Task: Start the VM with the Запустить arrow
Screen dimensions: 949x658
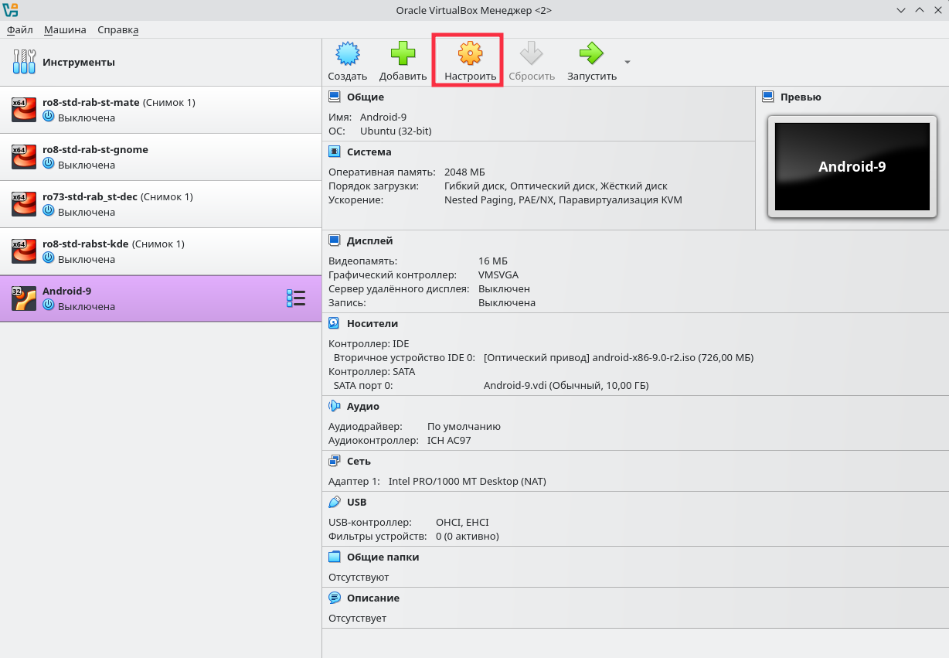Action: pos(591,54)
